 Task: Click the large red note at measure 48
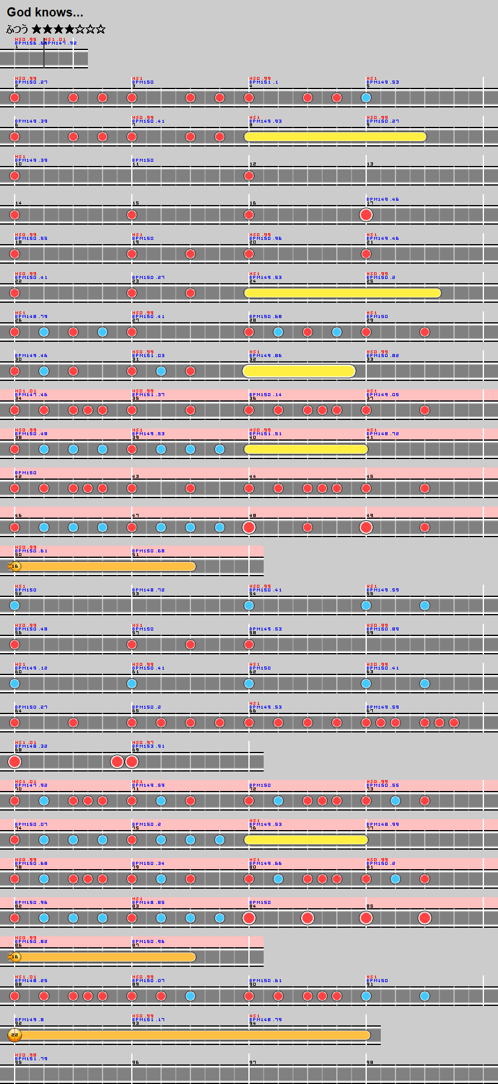click(249, 527)
